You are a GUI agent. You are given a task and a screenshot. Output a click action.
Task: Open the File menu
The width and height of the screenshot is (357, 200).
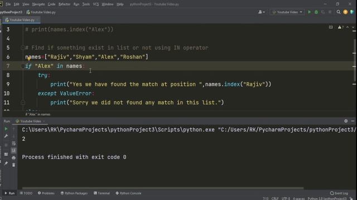click(8, 4)
